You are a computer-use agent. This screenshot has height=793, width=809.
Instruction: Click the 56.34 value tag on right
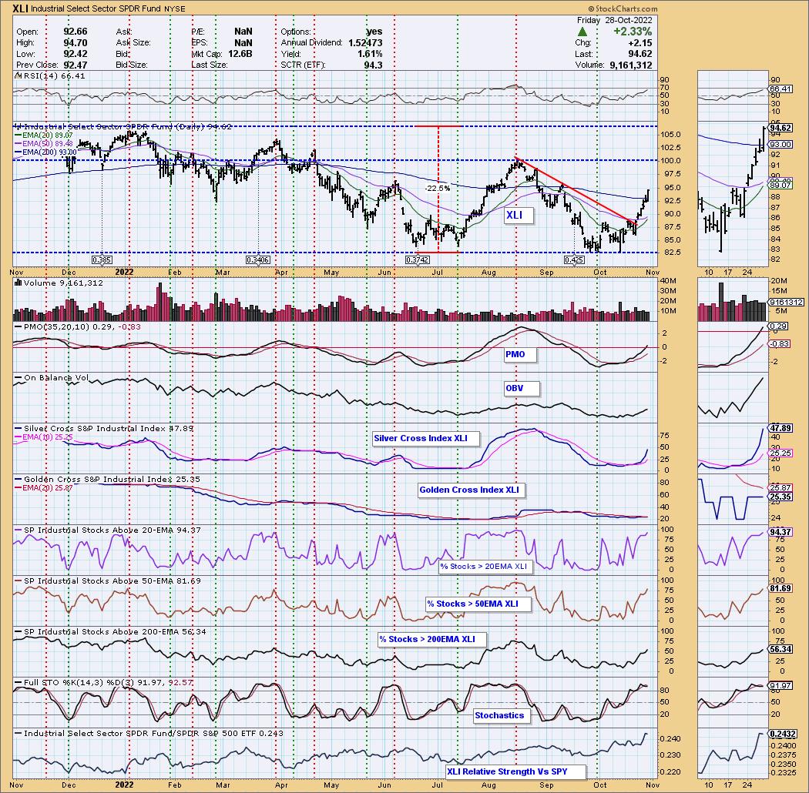tap(780, 650)
